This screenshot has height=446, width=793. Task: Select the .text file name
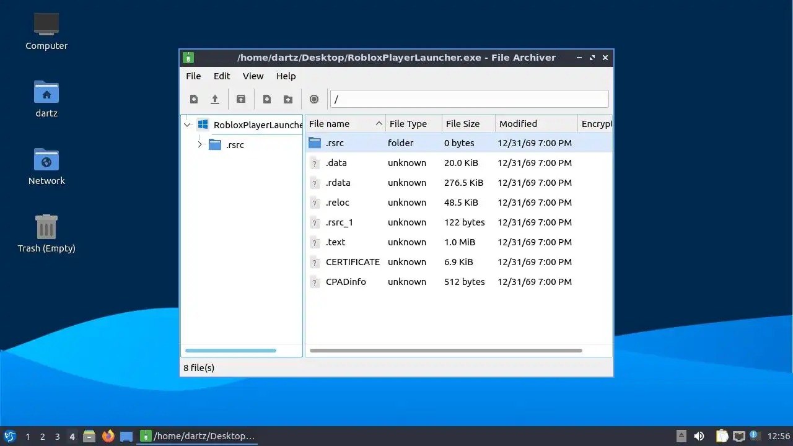336,242
